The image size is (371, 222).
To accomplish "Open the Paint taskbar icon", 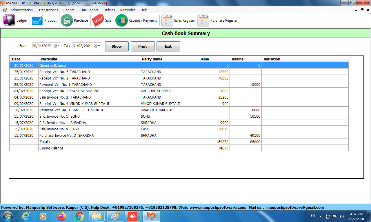I will pos(115,216).
